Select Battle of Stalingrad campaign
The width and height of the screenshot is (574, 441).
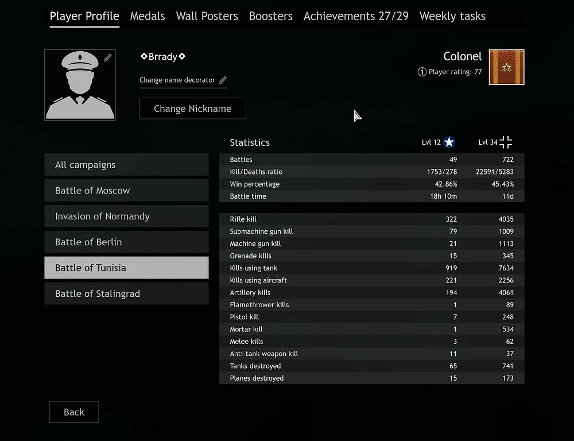click(x=126, y=293)
